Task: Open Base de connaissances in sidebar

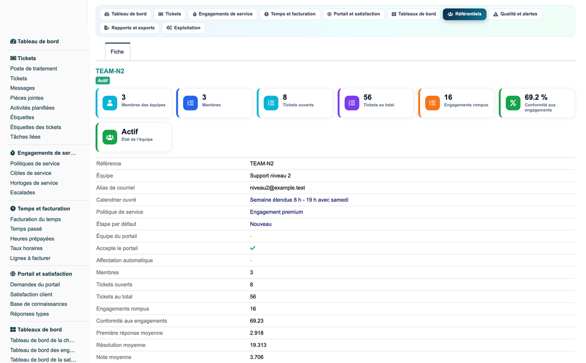Action: pyautogui.click(x=39, y=304)
